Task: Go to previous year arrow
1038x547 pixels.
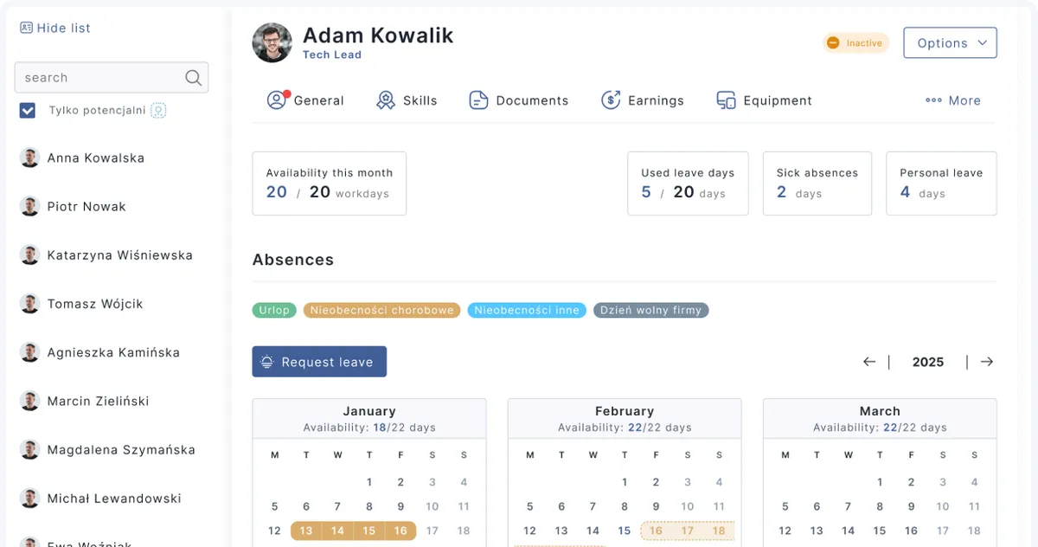Action: (869, 362)
